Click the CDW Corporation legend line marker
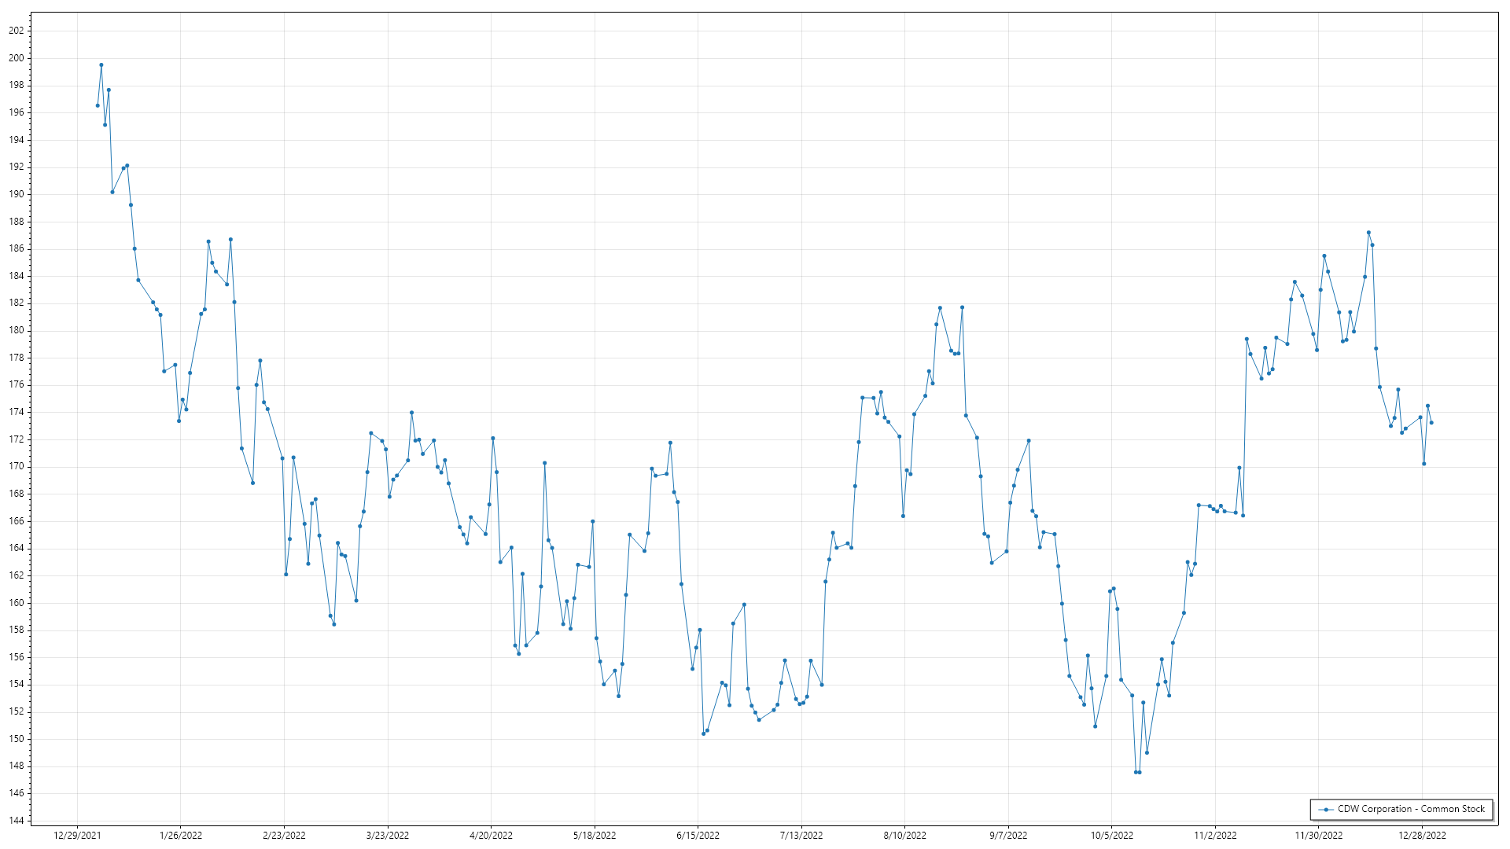Viewport: 1510px width, 849px height. point(1326,810)
